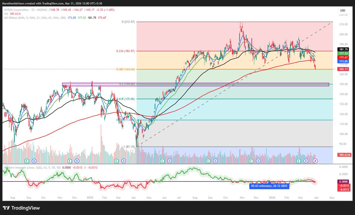Click the blue 173.05 price axis label
Screen dimensions: 355x215
click(343, 61)
